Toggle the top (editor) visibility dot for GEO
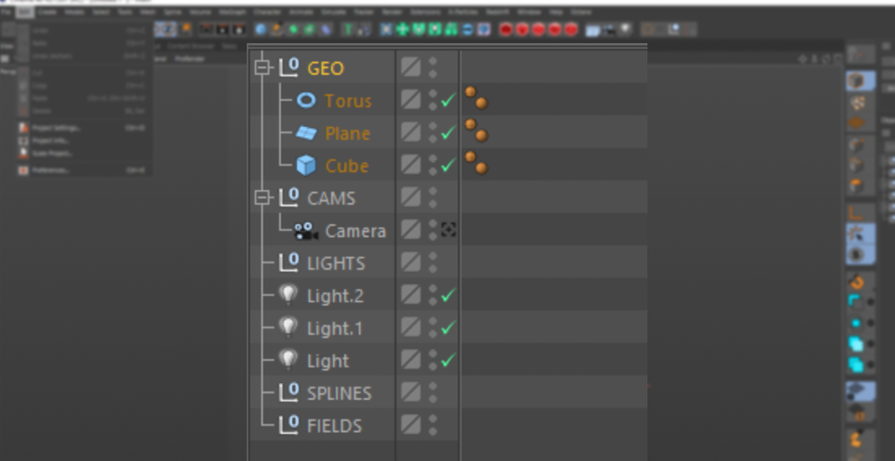The image size is (895, 461). [x=432, y=61]
